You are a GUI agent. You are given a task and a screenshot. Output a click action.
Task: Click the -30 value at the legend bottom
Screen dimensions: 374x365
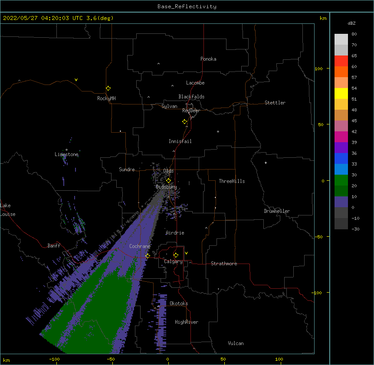pyautogui.click(x=355, y=229)
